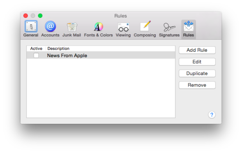
Task: Zoom the window with the green button
Action: (x=40, y=16)
